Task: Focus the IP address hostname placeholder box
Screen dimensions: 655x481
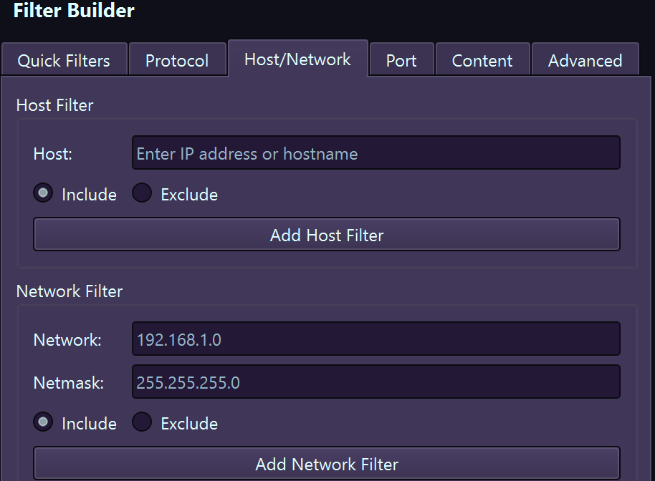Action: click(x=376, y=152)
